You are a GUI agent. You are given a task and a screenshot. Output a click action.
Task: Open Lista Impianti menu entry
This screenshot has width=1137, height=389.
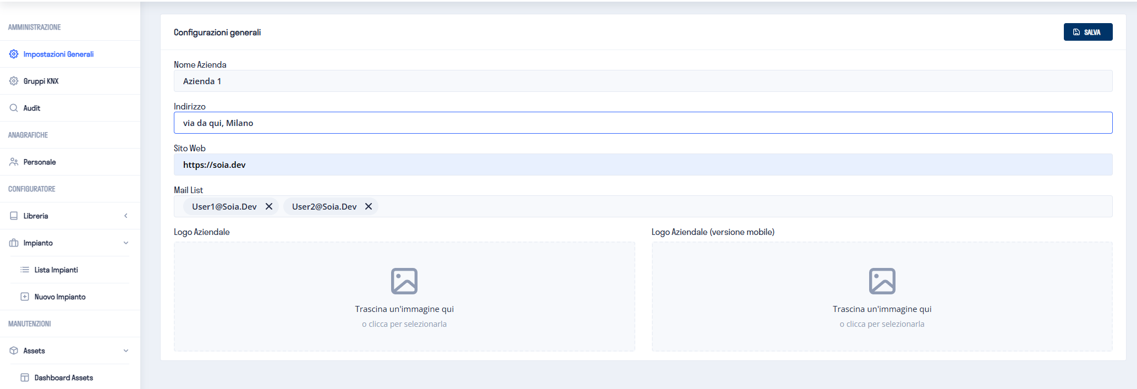(x=56, y=270)
